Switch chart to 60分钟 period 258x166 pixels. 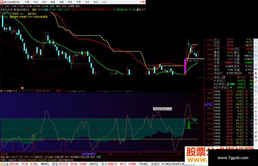pos(45,6)
